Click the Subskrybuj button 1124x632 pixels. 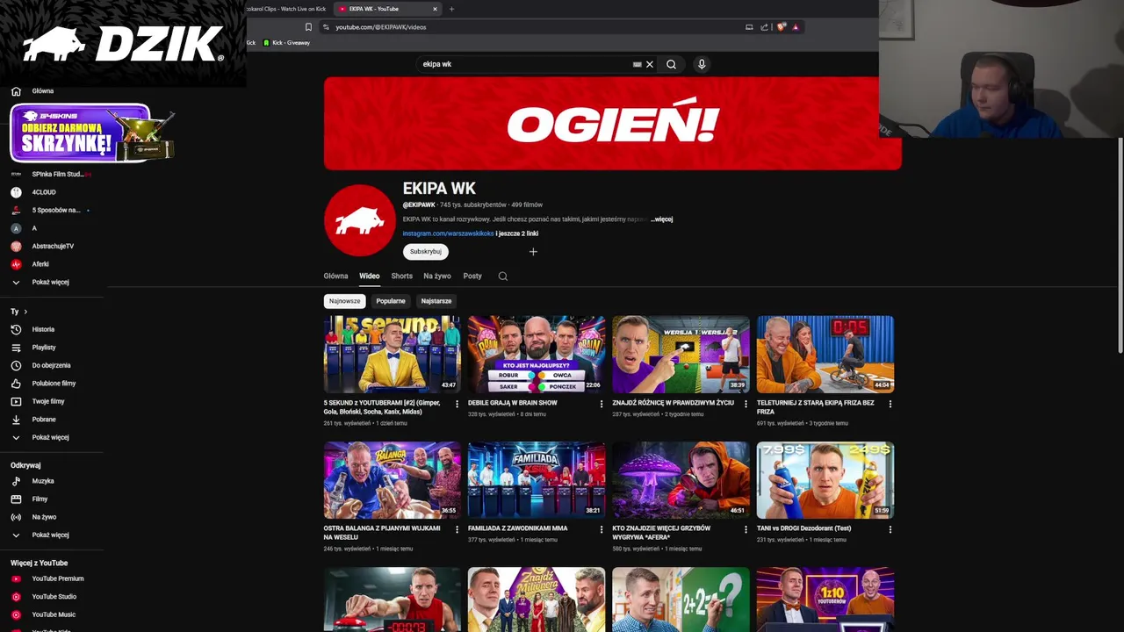[426, 252]
